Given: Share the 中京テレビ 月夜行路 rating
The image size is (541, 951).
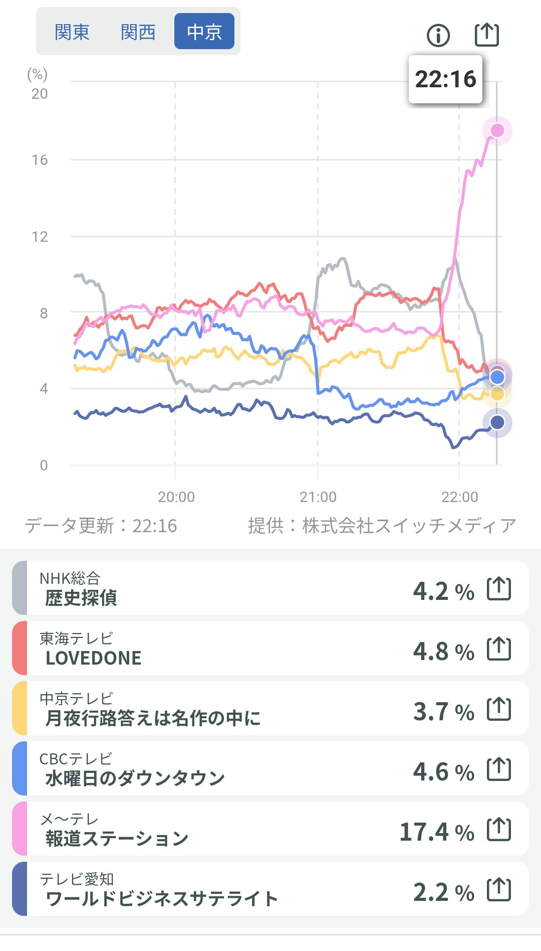Looking at the screenshot, I should tap(499, 709).
